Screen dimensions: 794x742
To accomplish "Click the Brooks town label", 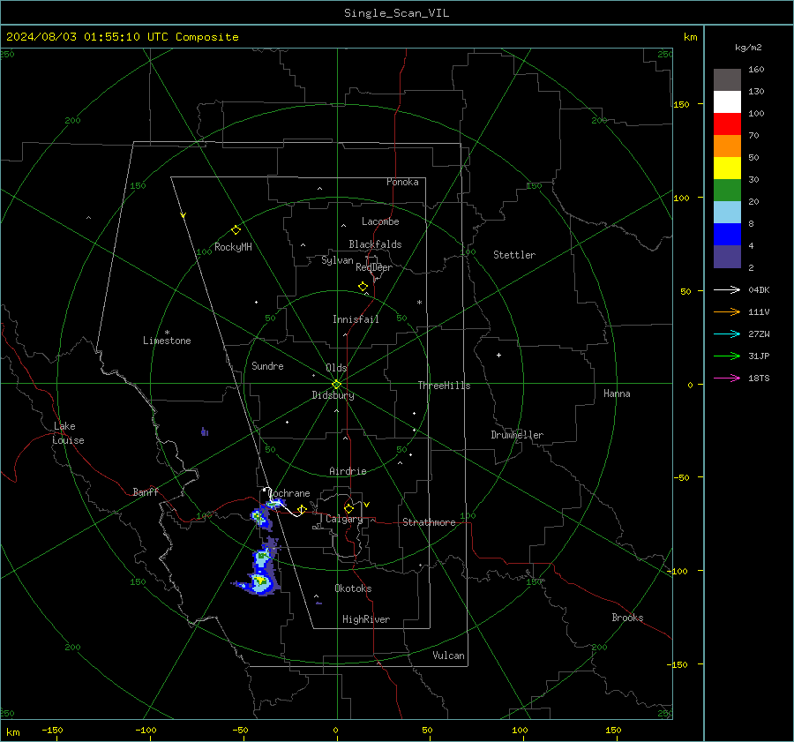I will (x=627, y=618).
